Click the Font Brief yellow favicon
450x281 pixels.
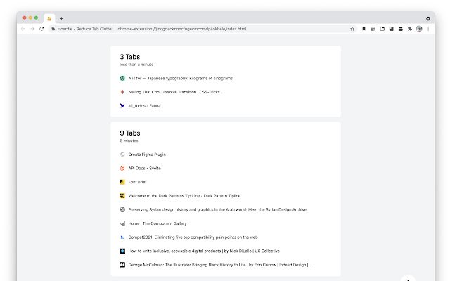pos(122,182)
